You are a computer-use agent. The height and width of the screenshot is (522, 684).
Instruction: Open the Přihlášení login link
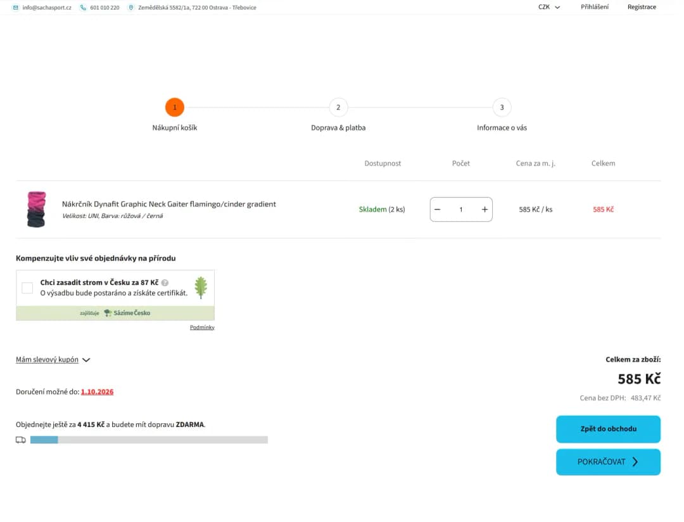[x=595, y=7]
